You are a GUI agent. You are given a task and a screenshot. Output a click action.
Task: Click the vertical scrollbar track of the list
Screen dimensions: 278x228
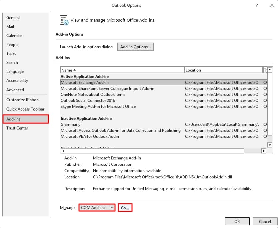pyautogui.click(x=270, y=139)
